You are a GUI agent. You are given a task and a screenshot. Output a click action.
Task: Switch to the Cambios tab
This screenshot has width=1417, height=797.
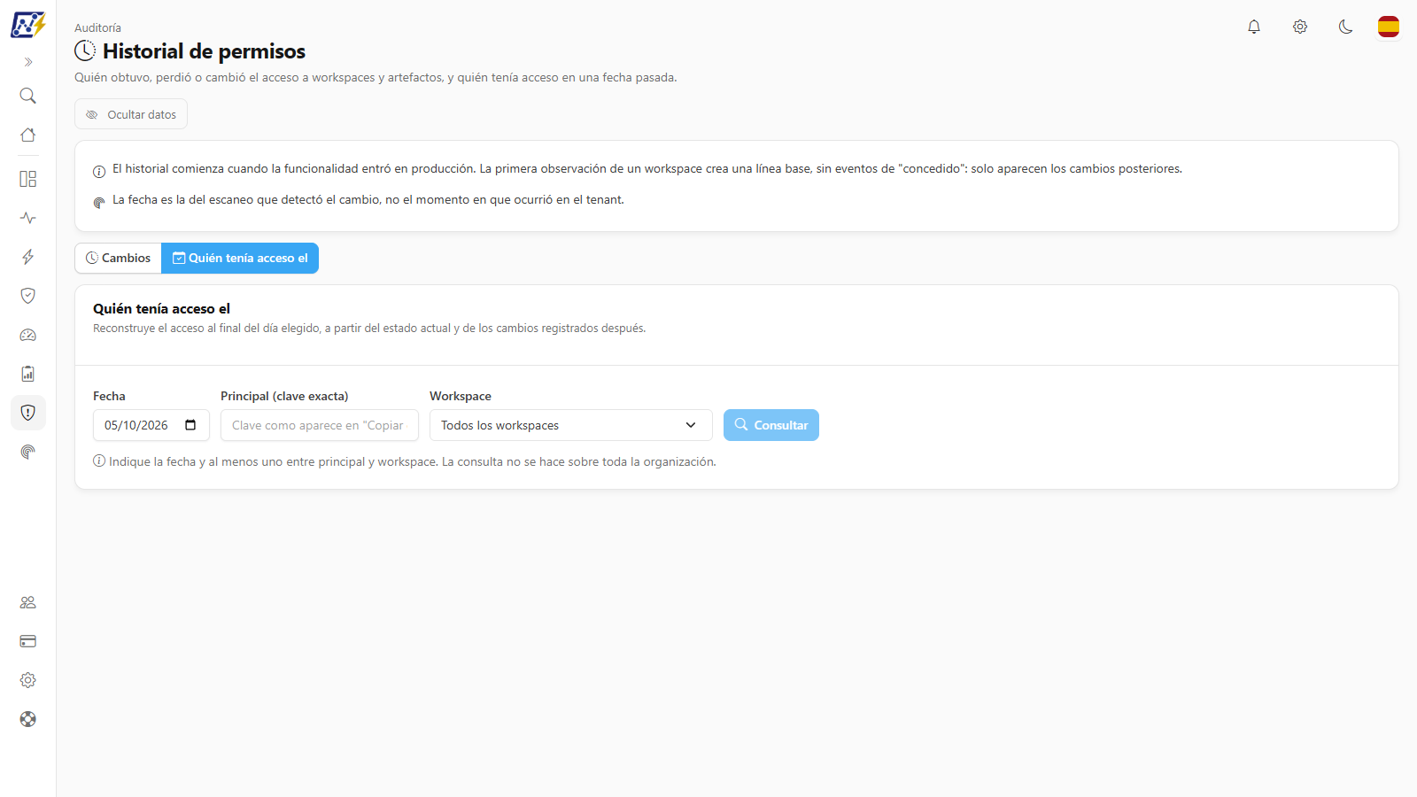pyautogui.click(x=118, y=258)
